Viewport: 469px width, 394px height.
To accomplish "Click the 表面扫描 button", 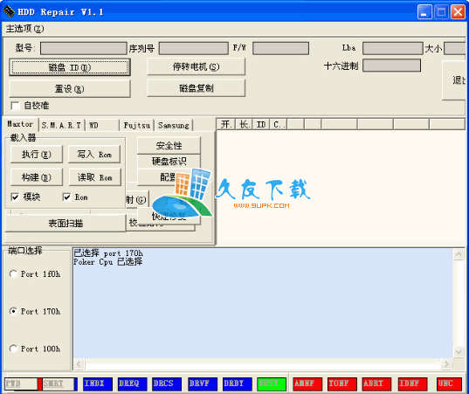I will pyautogui.click(x=66, y=223).
